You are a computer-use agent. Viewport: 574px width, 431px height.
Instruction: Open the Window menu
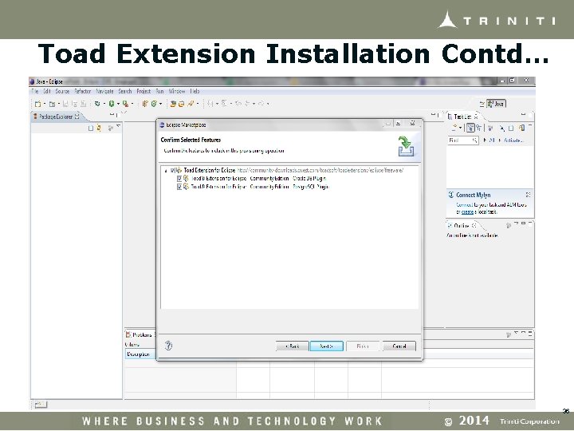177,91
